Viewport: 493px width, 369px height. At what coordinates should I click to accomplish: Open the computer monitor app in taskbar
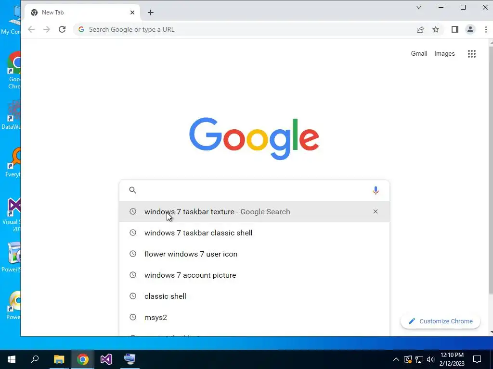(x=130, y=359)
